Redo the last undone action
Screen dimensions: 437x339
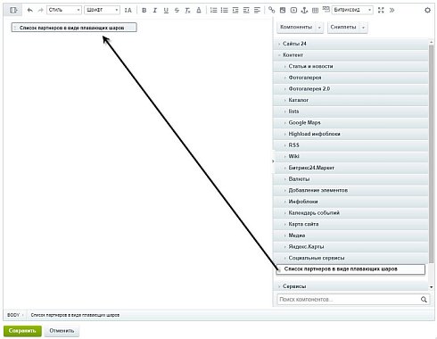pyautogui.click(x=40, y=10)
